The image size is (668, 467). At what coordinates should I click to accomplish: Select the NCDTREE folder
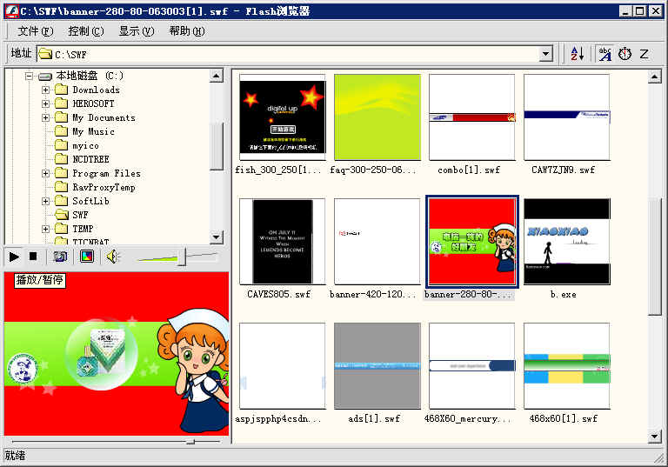(x=90, y=159)
